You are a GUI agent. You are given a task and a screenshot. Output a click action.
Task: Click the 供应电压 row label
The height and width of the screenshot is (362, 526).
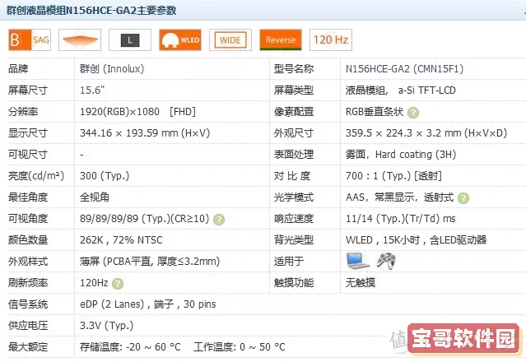[28, 326]
